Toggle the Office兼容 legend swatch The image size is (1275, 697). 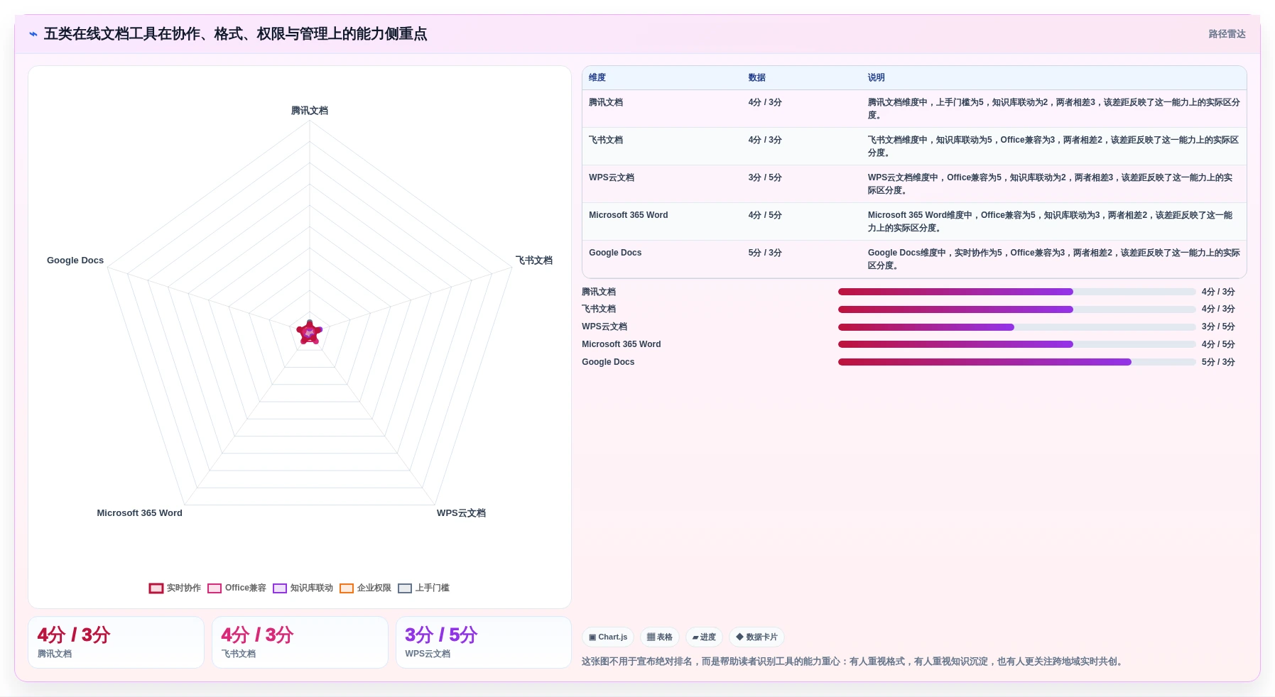[215, 588]
